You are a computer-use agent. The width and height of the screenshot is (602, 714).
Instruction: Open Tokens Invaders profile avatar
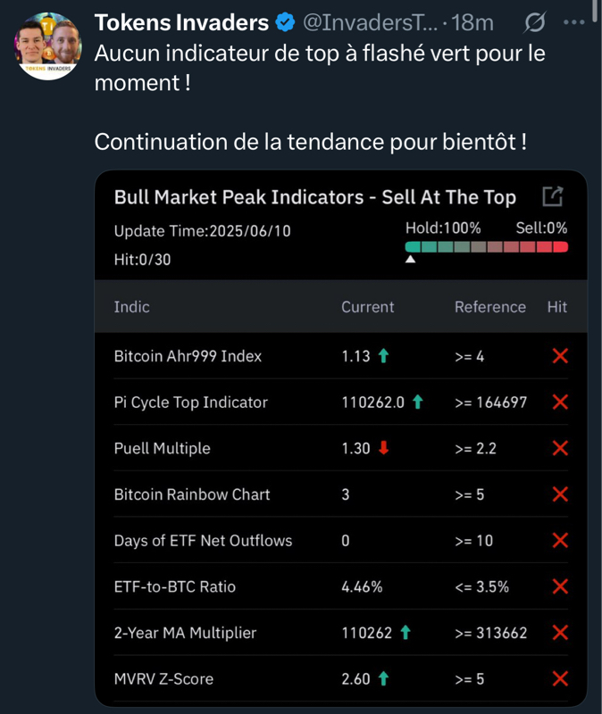tap(49, 46)
